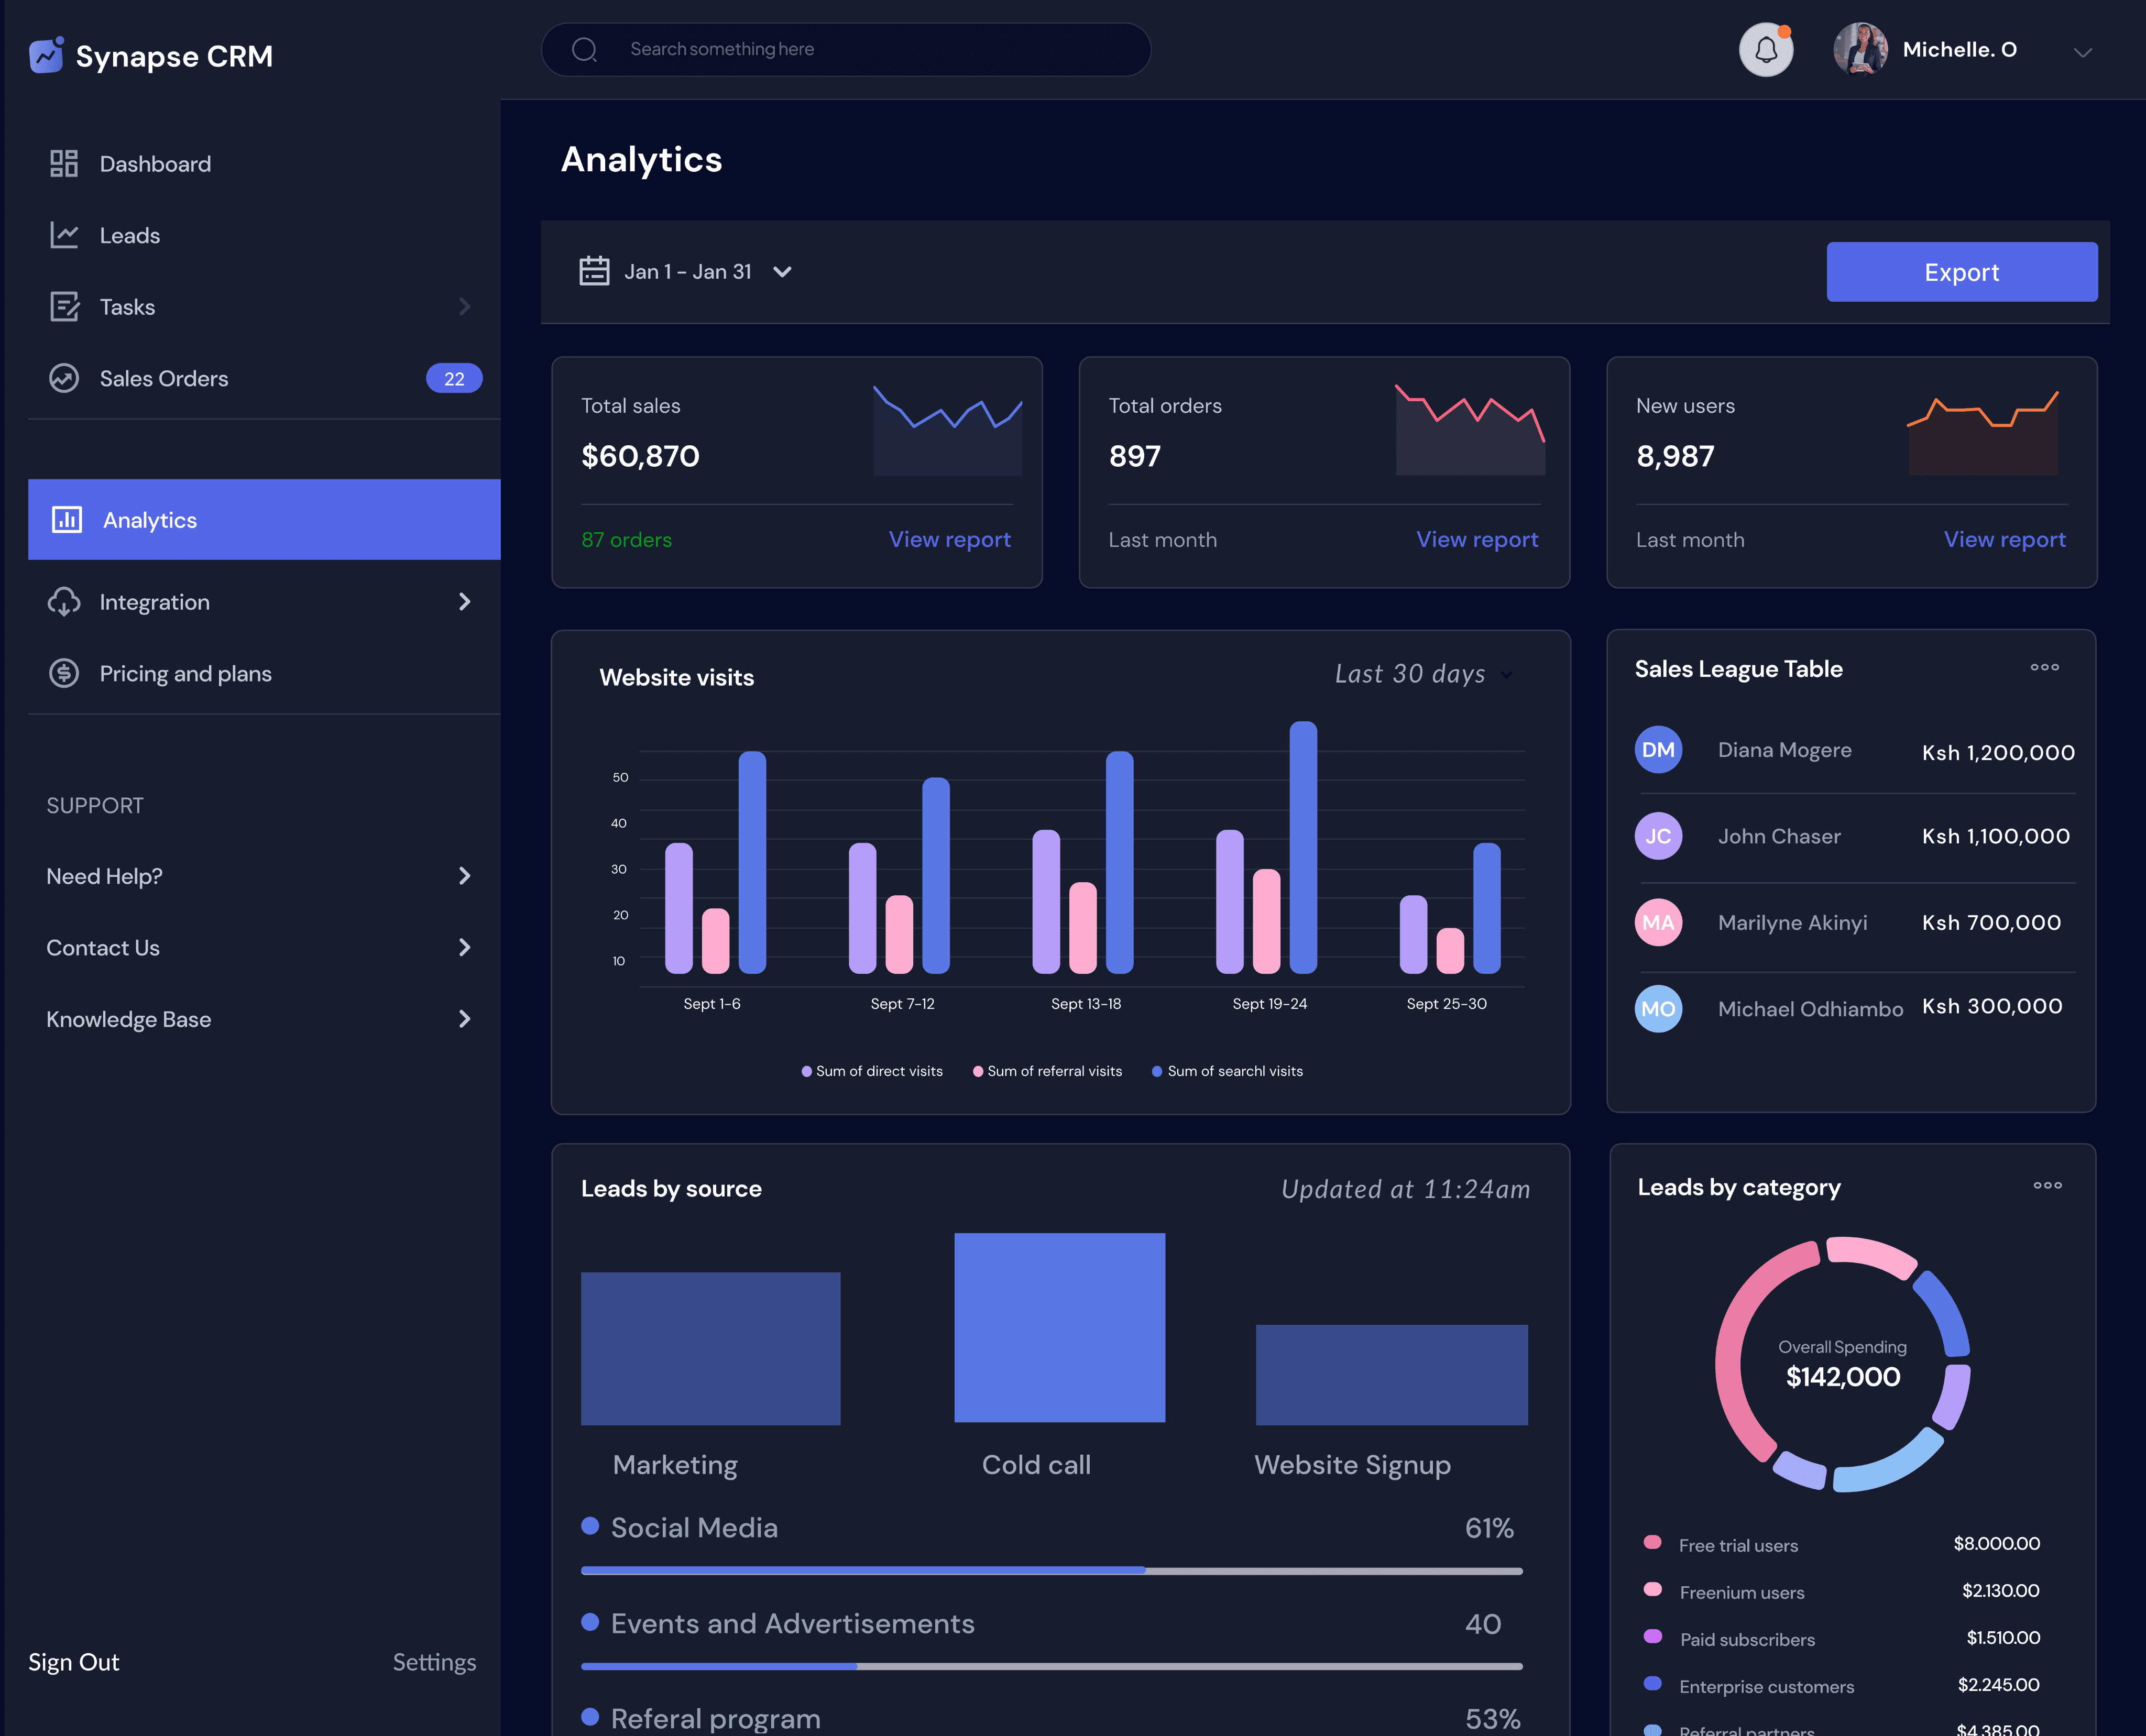The width and height of the screenshot is (2146, 1736).
Task: Click the 87 orders link
Action: (x=626, y=539)
